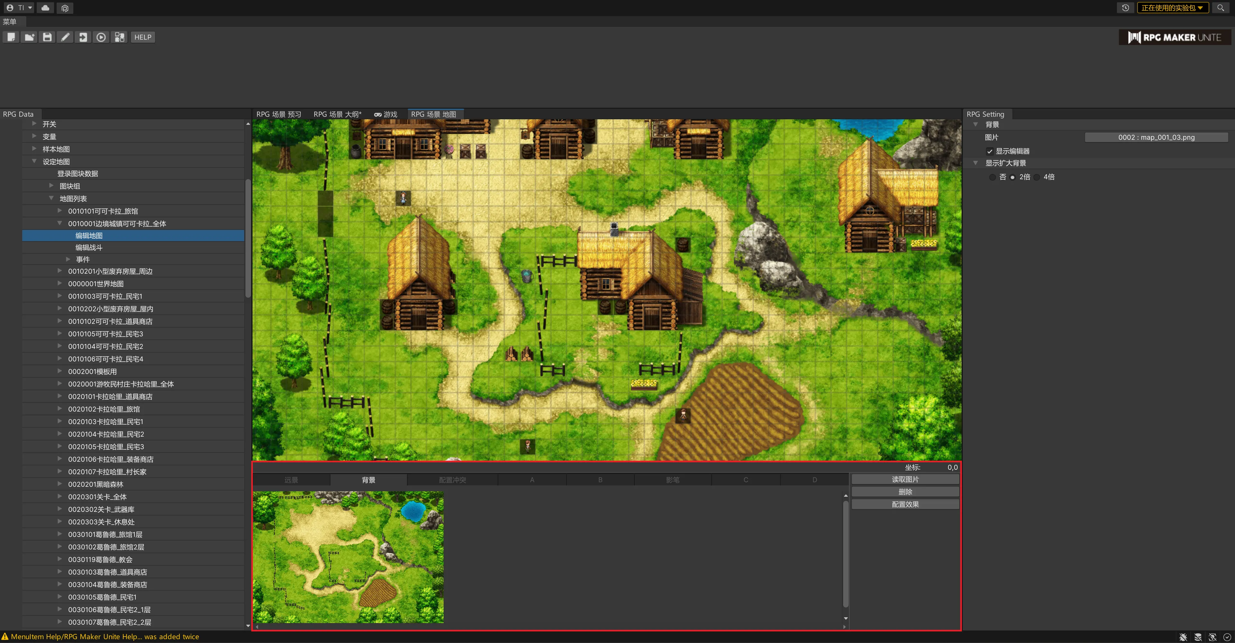
Task: Select the pencil edit tool icon
Action: 65,37
